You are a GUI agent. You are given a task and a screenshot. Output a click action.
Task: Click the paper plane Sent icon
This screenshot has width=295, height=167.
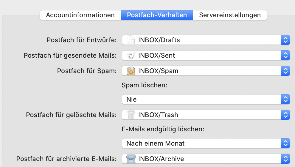(x=131, y=55)
